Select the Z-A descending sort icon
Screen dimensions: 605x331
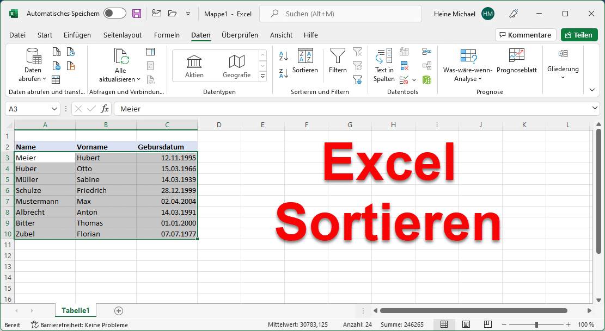tap(283, 73)
